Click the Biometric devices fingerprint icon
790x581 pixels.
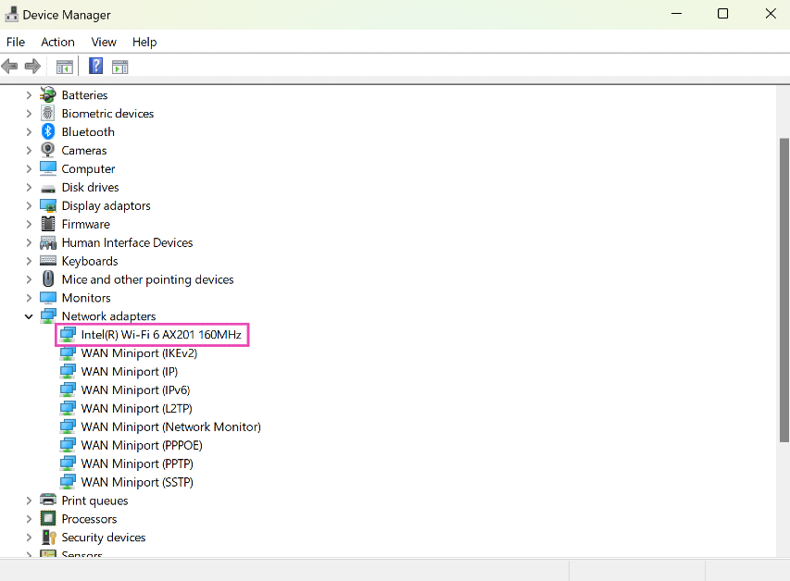(x=48, y=114)
